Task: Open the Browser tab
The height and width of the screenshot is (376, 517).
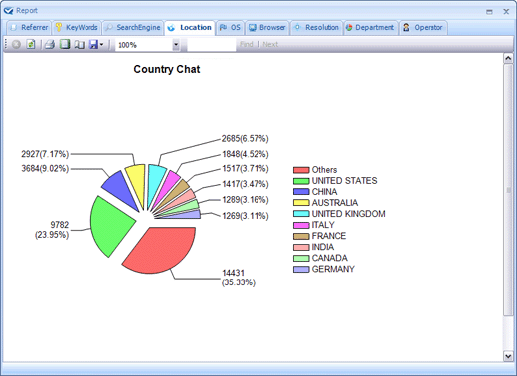Action: [x=267, y=28]
